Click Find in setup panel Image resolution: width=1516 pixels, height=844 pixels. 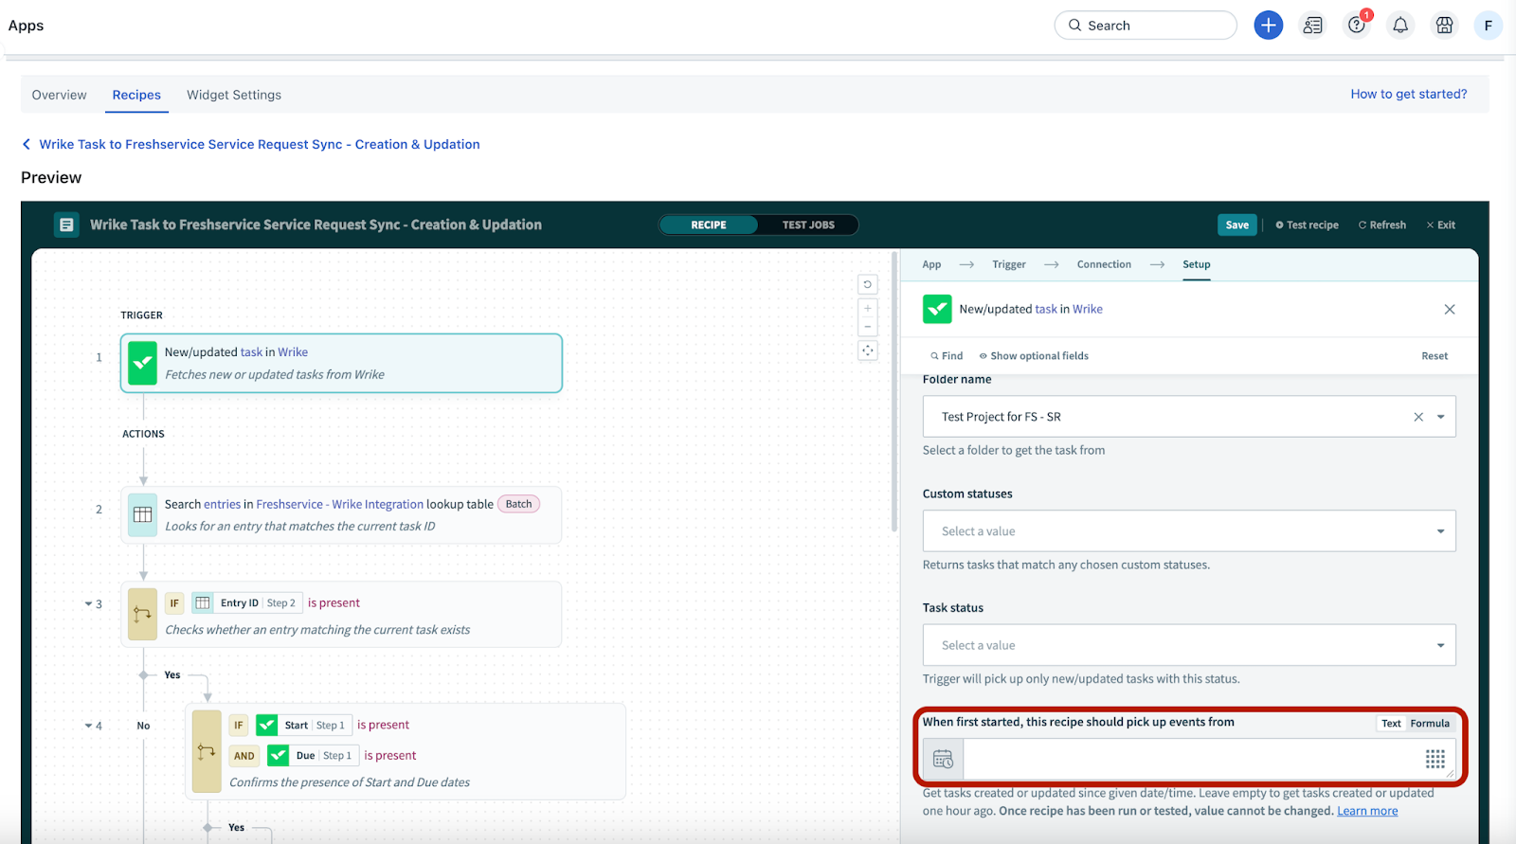point(947,356)
